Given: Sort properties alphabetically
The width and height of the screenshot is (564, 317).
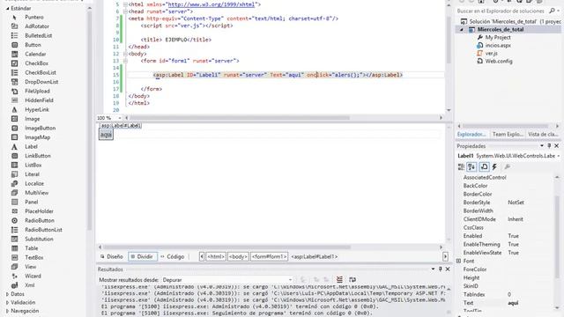Looking at the screenshot, I should pyautogui.click(x=471, y=166).
